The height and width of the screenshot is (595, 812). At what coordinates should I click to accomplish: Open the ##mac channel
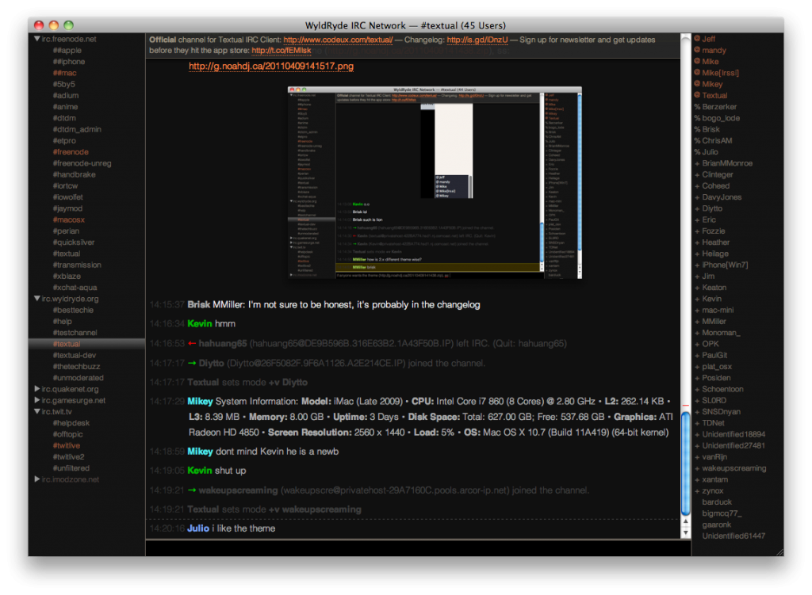tap(64, 73)
